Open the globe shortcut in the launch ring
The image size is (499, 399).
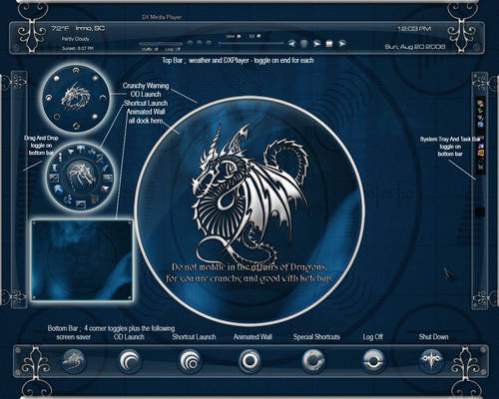point(59,190)
